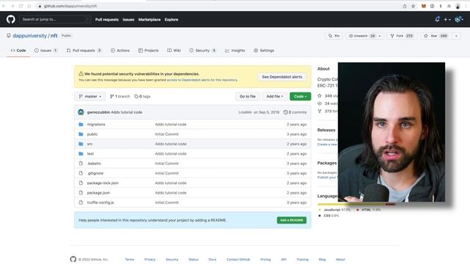
Task: Open the green Code dropdown
Action: pos(300,96)
